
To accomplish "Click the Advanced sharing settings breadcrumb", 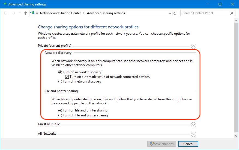I will (106, 13).
